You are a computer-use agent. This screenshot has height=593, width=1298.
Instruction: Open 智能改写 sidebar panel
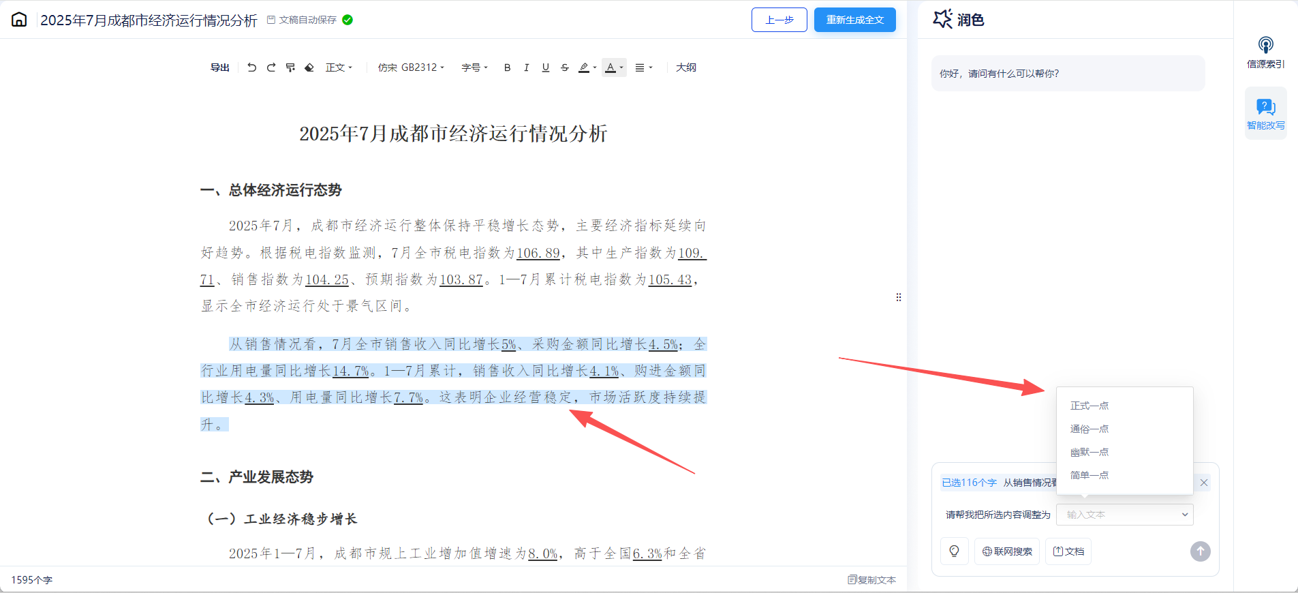pyautogui.click(x=1265, y=113)
